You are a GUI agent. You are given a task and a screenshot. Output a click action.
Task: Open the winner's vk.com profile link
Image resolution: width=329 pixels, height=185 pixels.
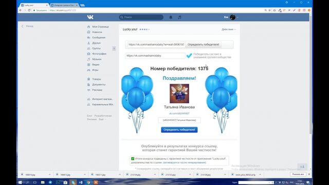pos(179,114)
